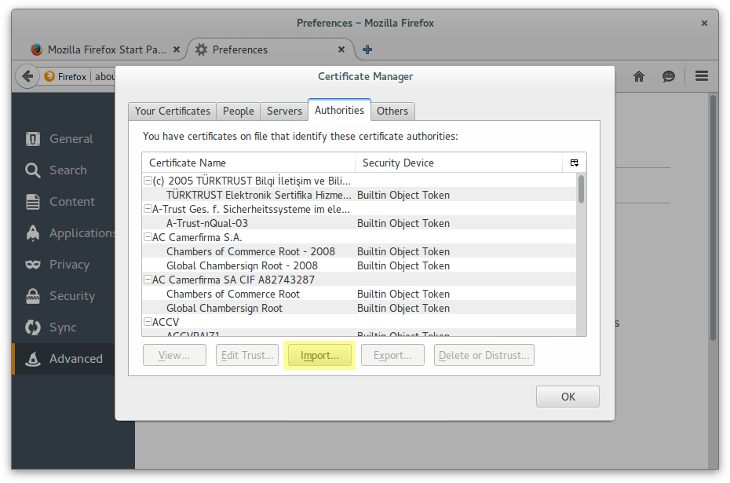Select Global Chambersign Root - 2008
Screen dimensions: 730x483
coord(359,265)
